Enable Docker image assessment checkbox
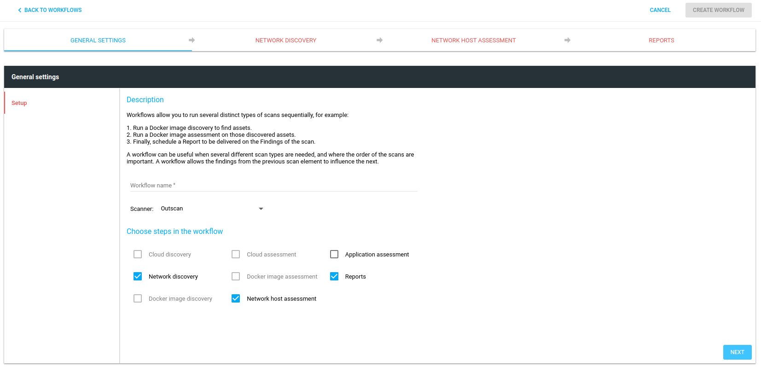This screenshot has height=367, width=761. pos(236,276)
